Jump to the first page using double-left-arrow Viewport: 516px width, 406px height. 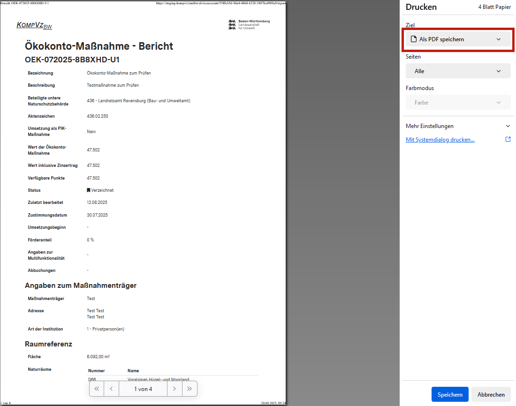(x=96, y=389)
